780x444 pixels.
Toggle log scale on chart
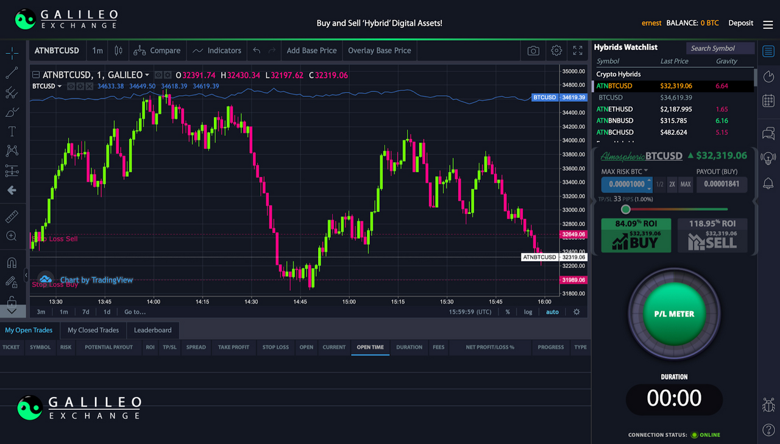click(x=528, y=312)
